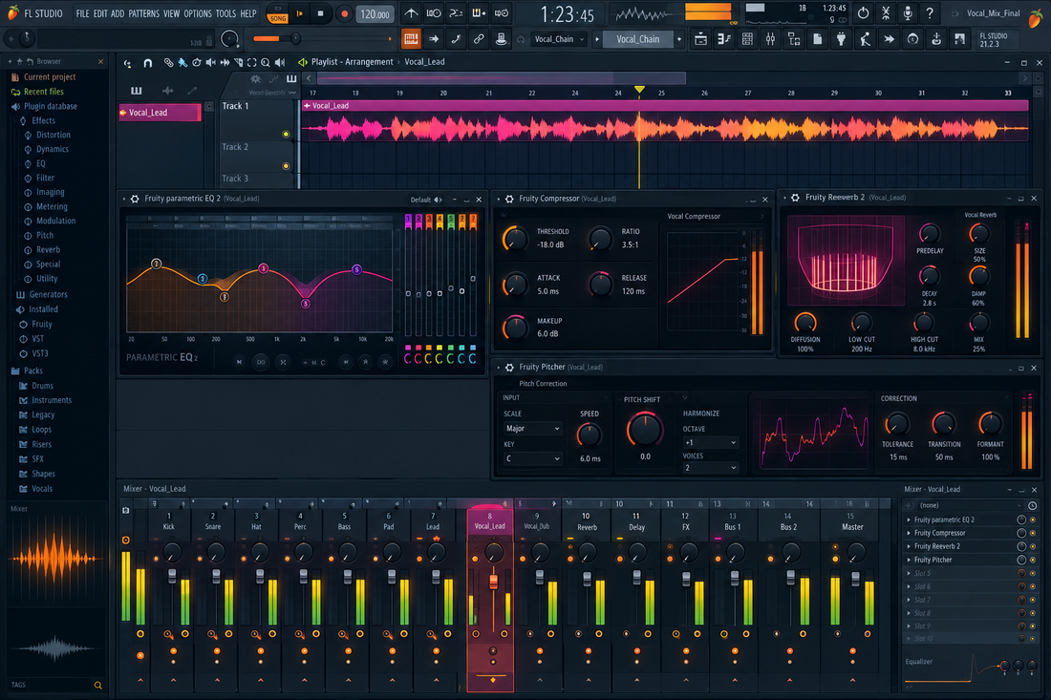Click the link/chain icon in toolbar
The width and height of the screenshot is (1051, 700).
click(479, 39)
